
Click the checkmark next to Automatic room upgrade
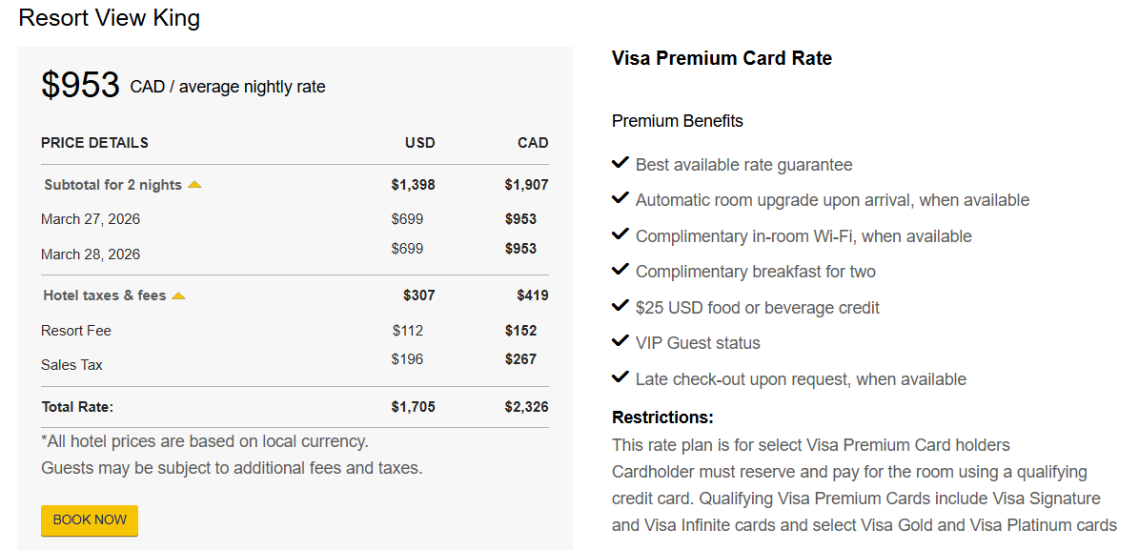pyautogui.click(x=620, y=198)
